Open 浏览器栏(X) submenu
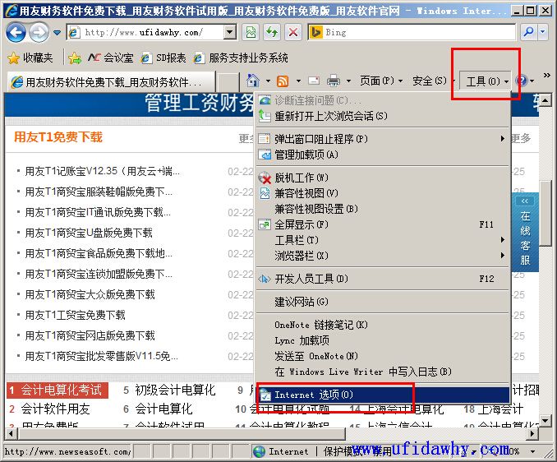 coord(382,256)
